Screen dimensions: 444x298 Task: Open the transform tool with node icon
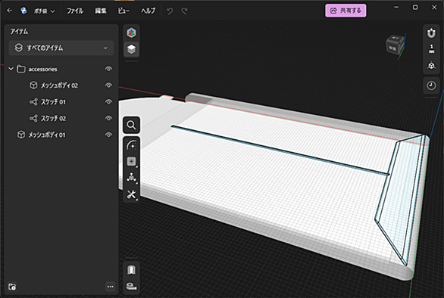pyautogui.click(x=131, y=178)
